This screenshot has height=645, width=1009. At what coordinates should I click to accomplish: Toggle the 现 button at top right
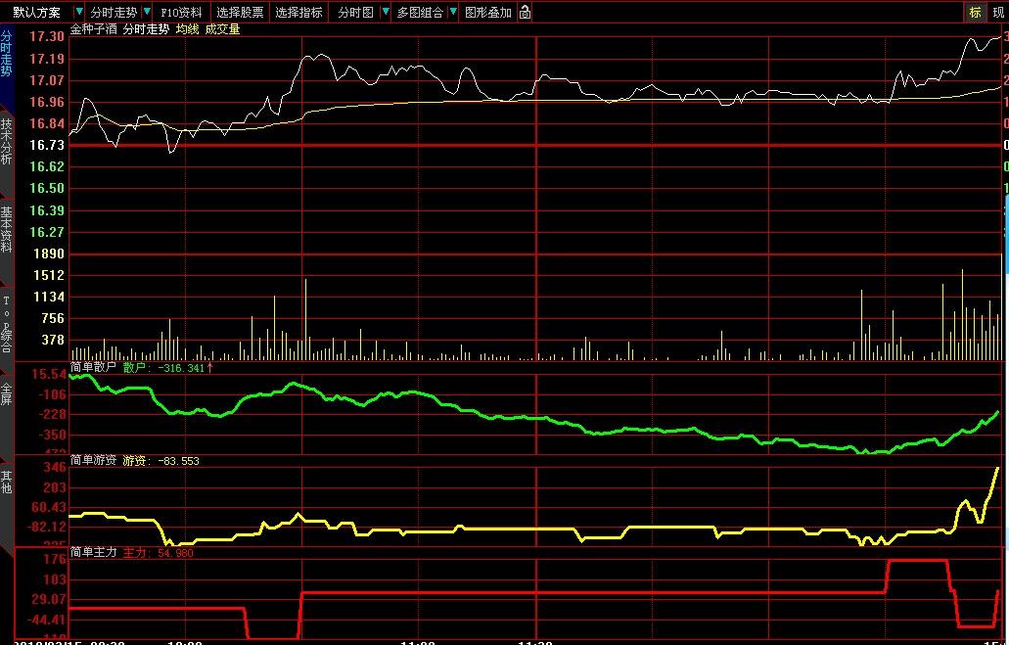click(x=998, y=13)
